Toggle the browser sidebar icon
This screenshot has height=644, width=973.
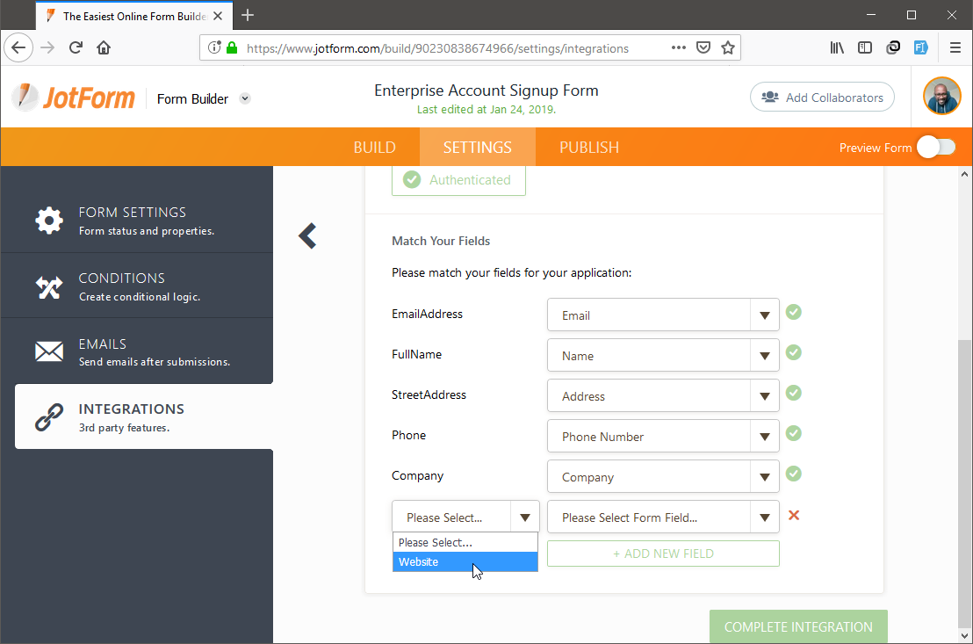[865, 47]
